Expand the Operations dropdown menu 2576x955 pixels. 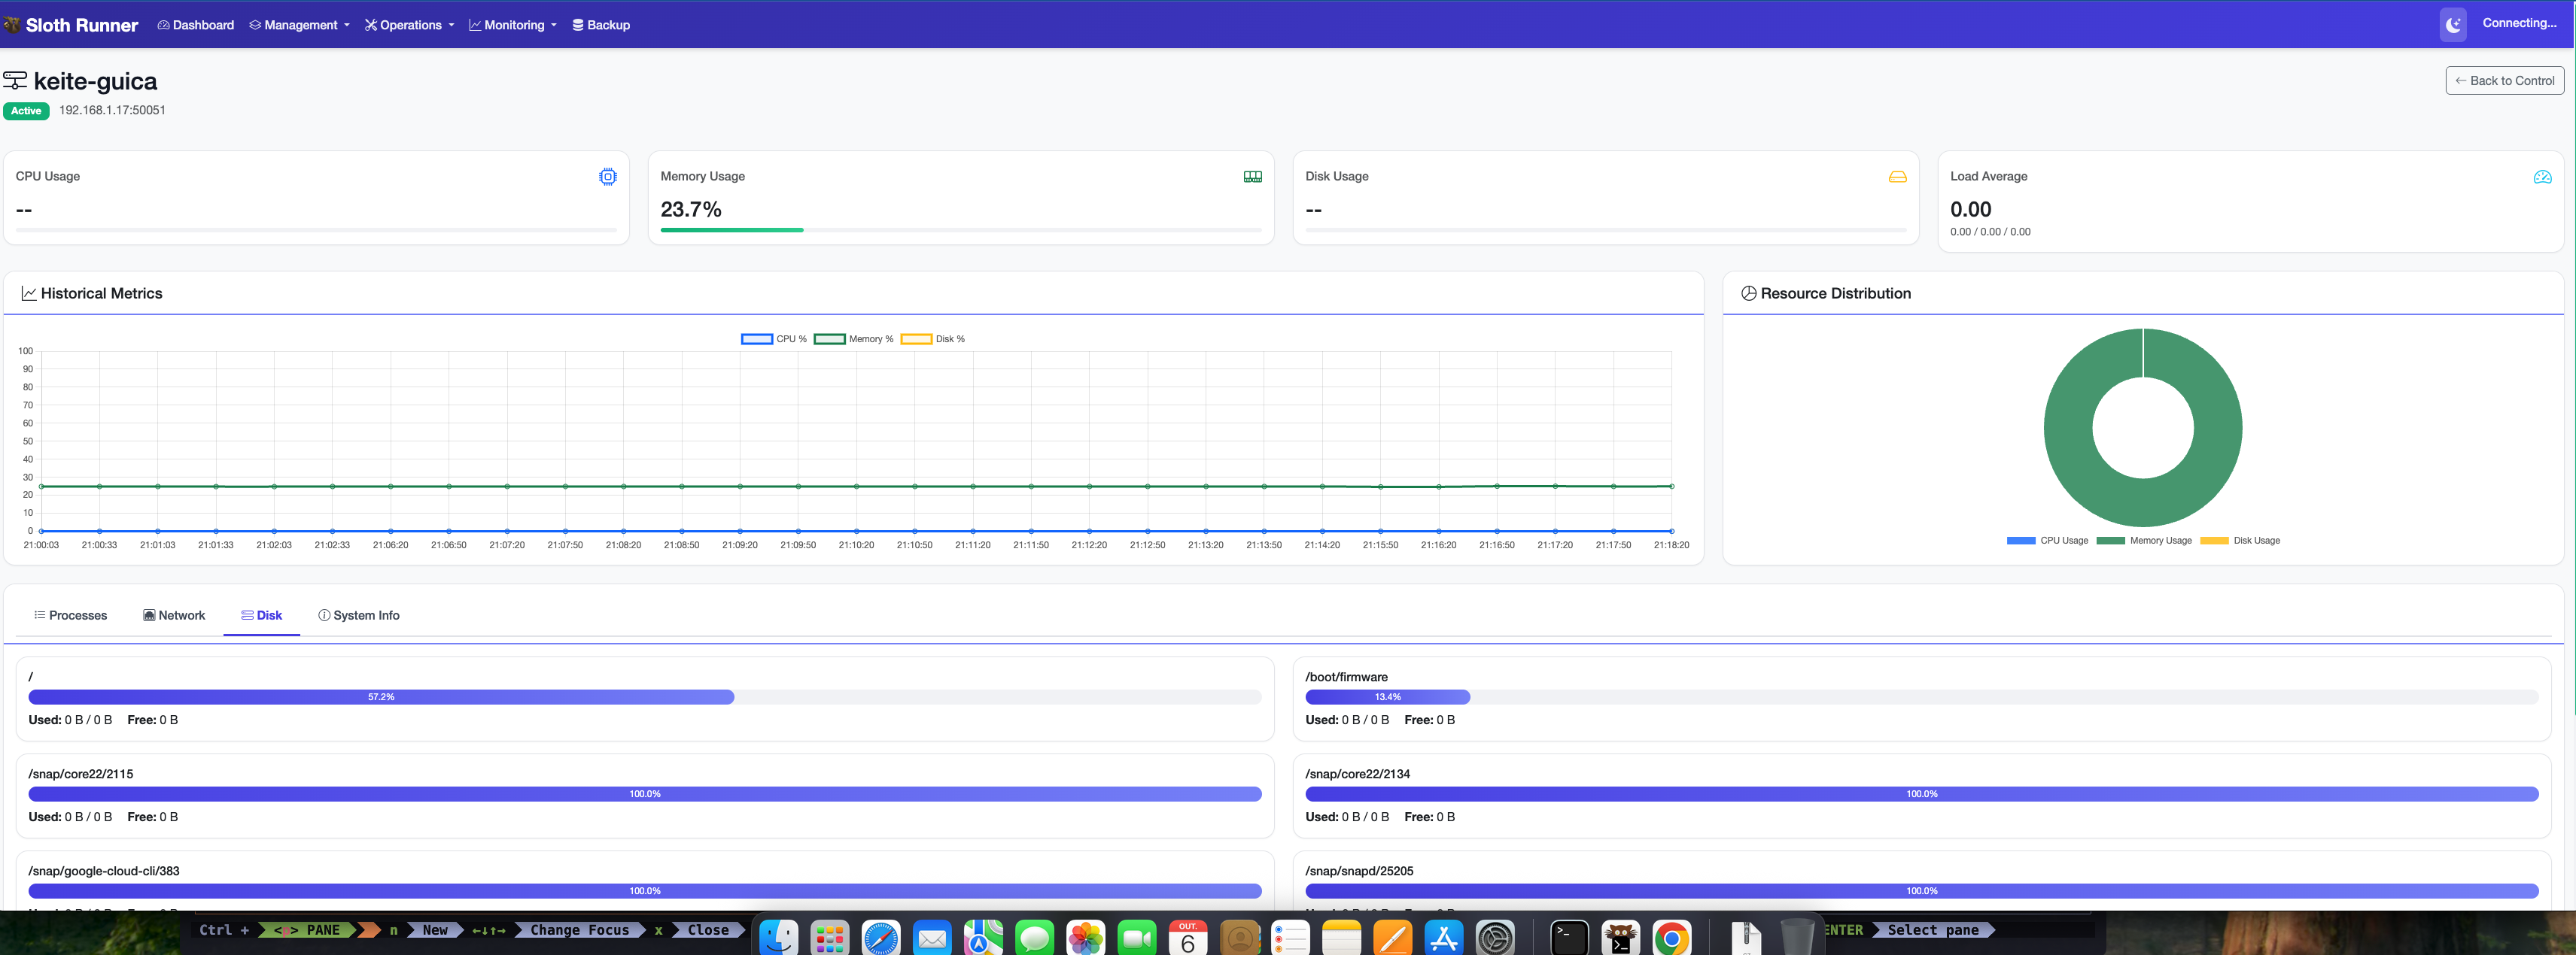pos(409,25)
